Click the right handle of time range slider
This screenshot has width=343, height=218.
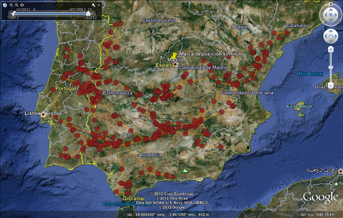coord(88,13)
